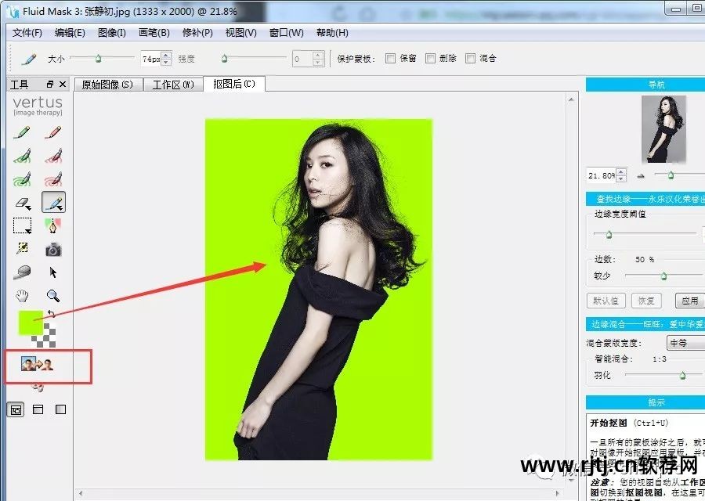The width and height of the screenshot is (705, 501).
Task: Select the red Delete Exact brush
Action: (x=53, y=132)
